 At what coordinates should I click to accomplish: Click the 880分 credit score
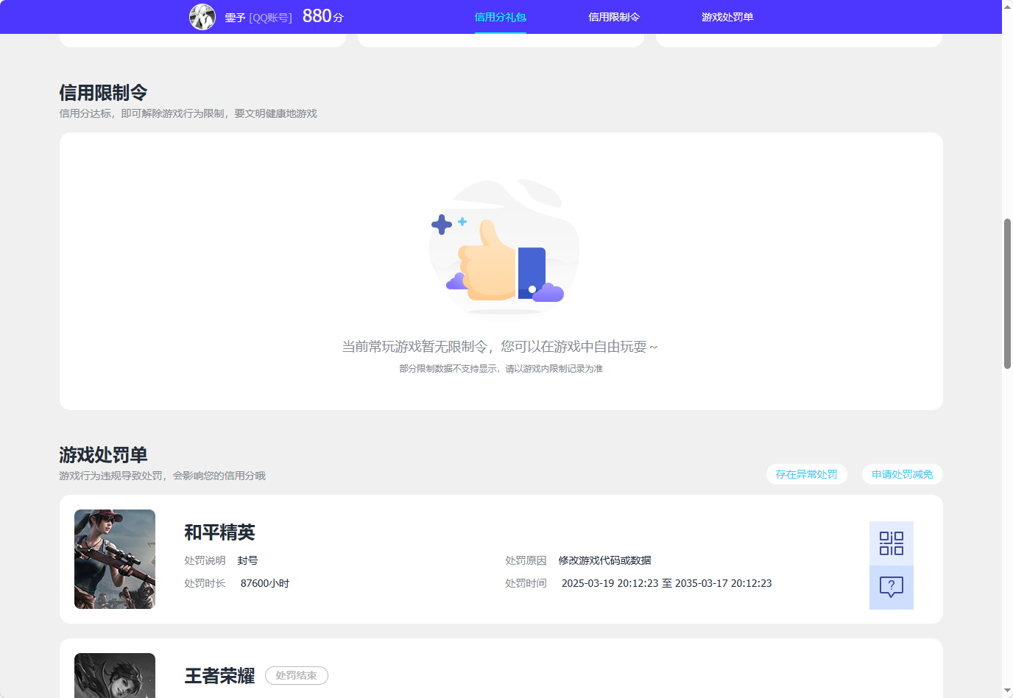coord(323,16)
